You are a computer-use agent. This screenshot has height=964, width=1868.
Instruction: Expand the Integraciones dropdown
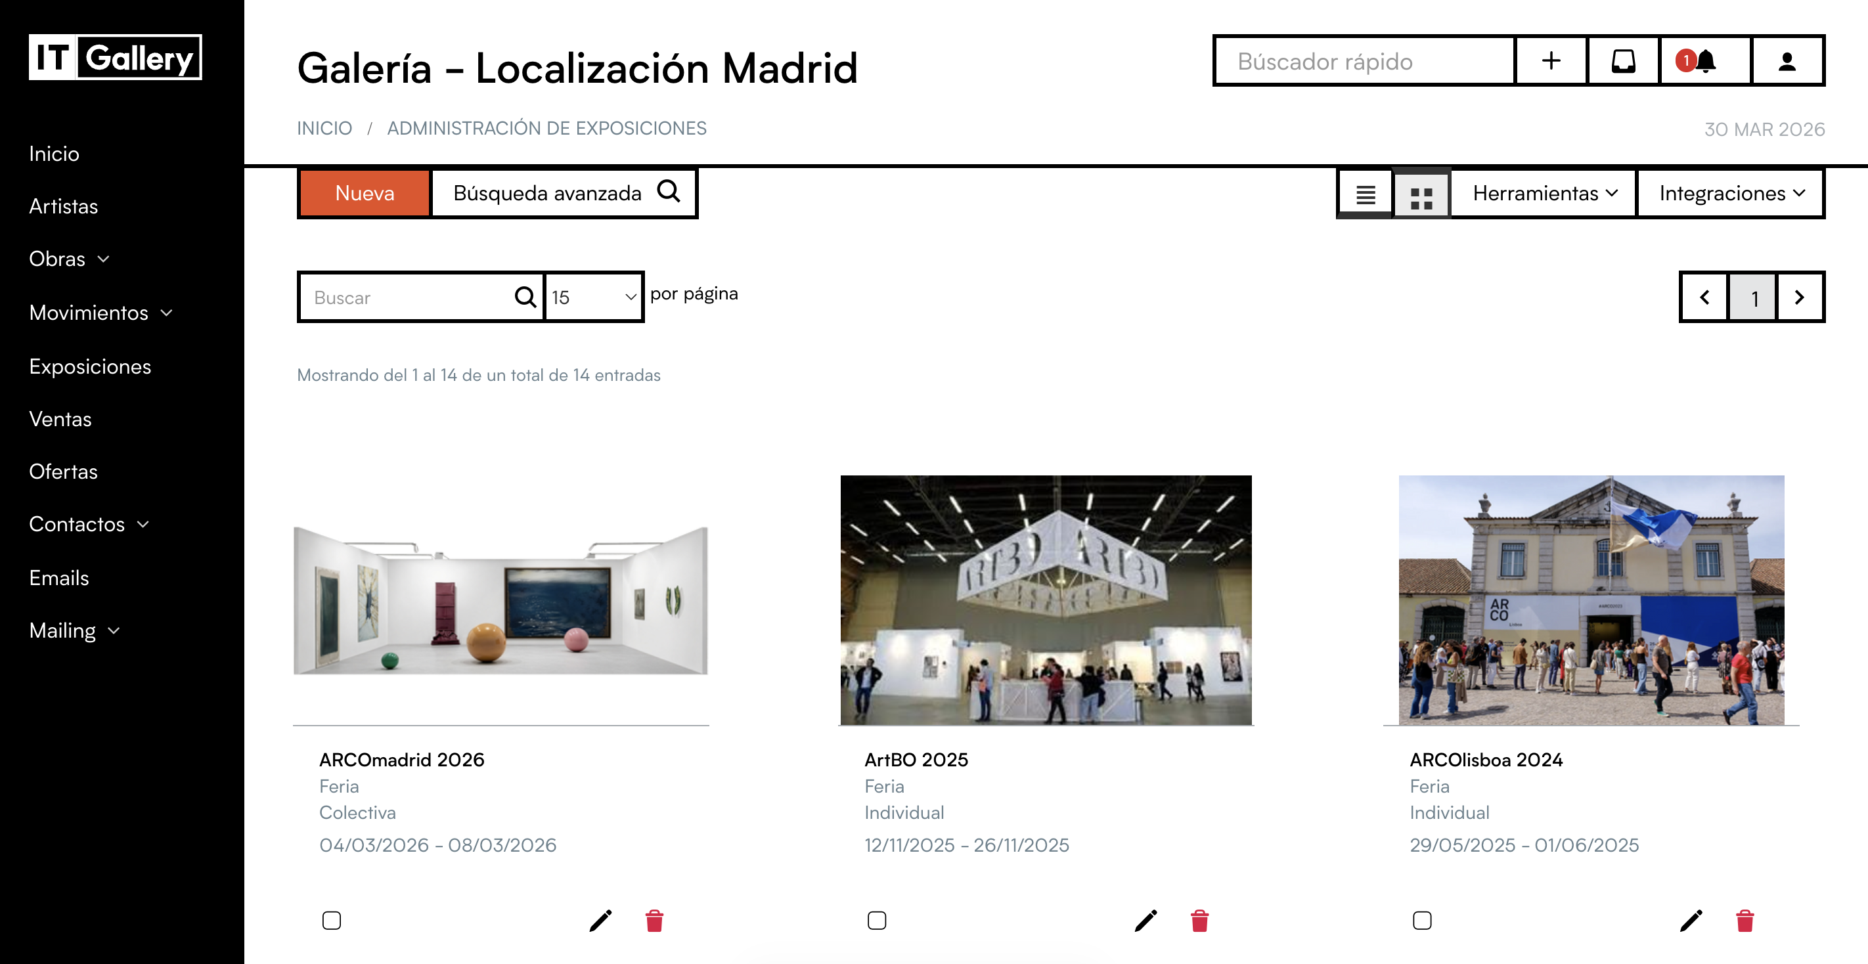point(1730,194)
